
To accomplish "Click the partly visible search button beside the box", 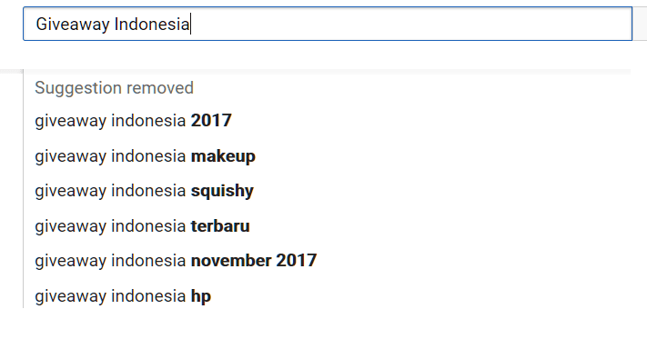I will [640, 24].
